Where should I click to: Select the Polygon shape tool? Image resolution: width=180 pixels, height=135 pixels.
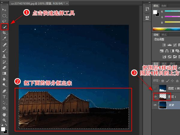click(4, 108)
